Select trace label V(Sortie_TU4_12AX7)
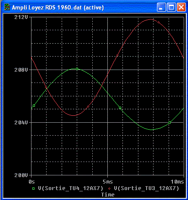The width and height of the screenshot is (188, 200). (x=71, y=188)
